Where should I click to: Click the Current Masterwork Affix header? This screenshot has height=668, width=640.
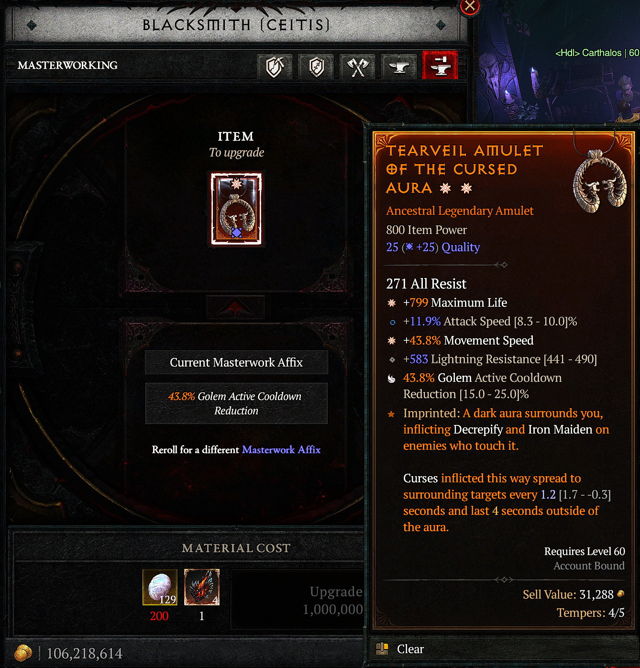[236, 362]
